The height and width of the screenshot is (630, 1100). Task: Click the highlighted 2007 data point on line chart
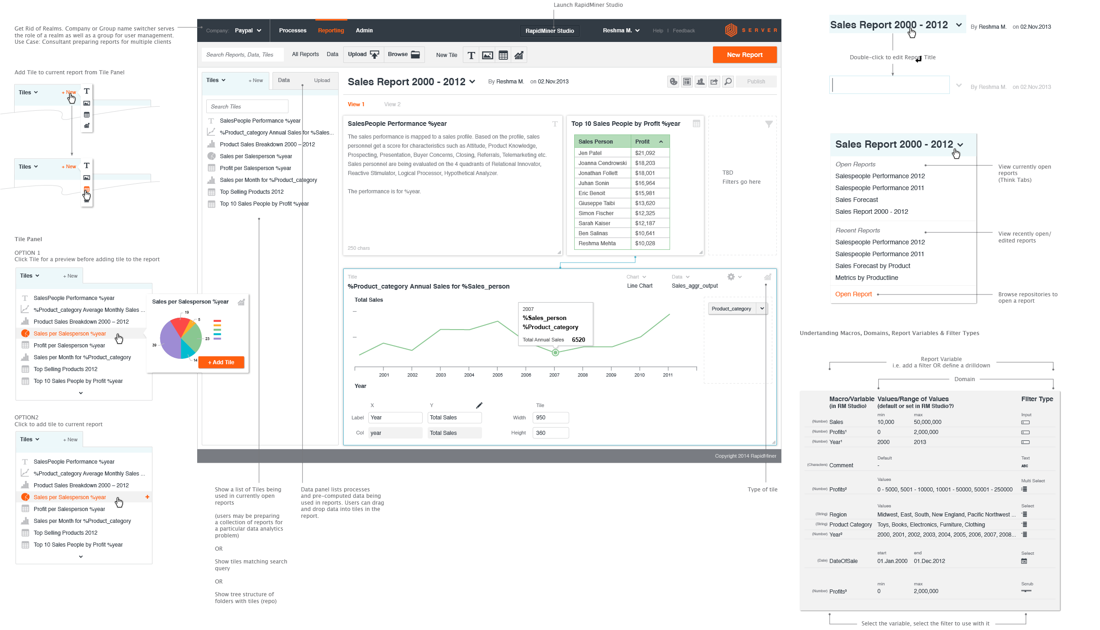(x=555, y=352)
